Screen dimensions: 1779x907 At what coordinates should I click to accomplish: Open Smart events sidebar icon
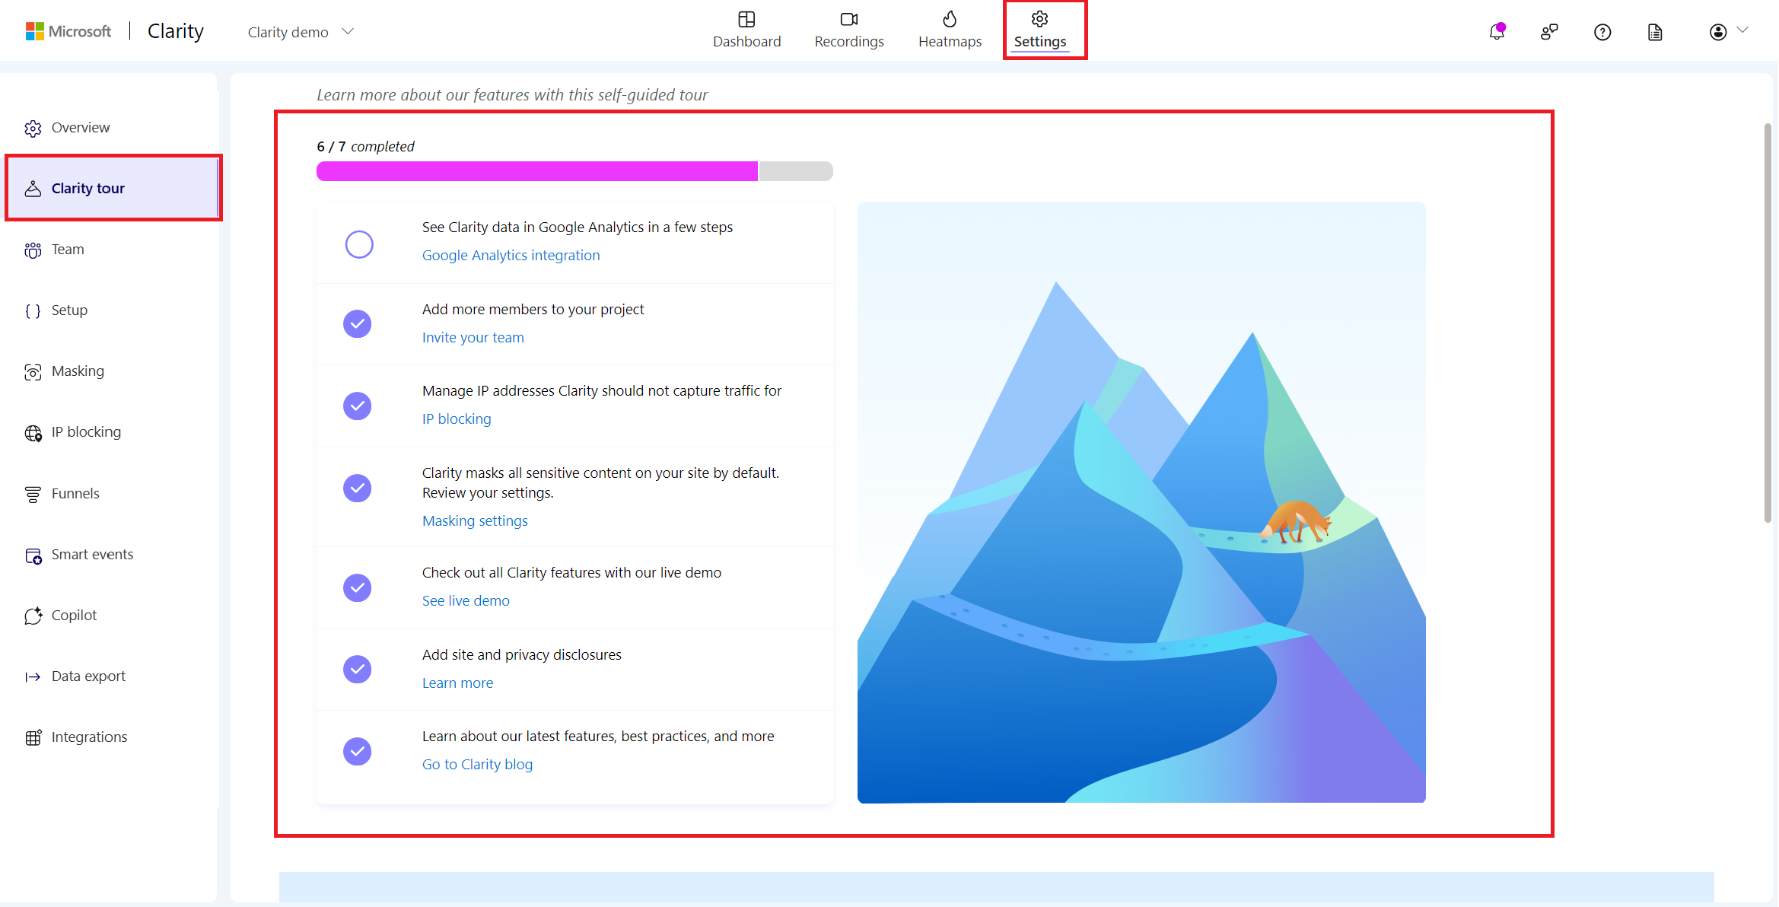pos(33,554)
